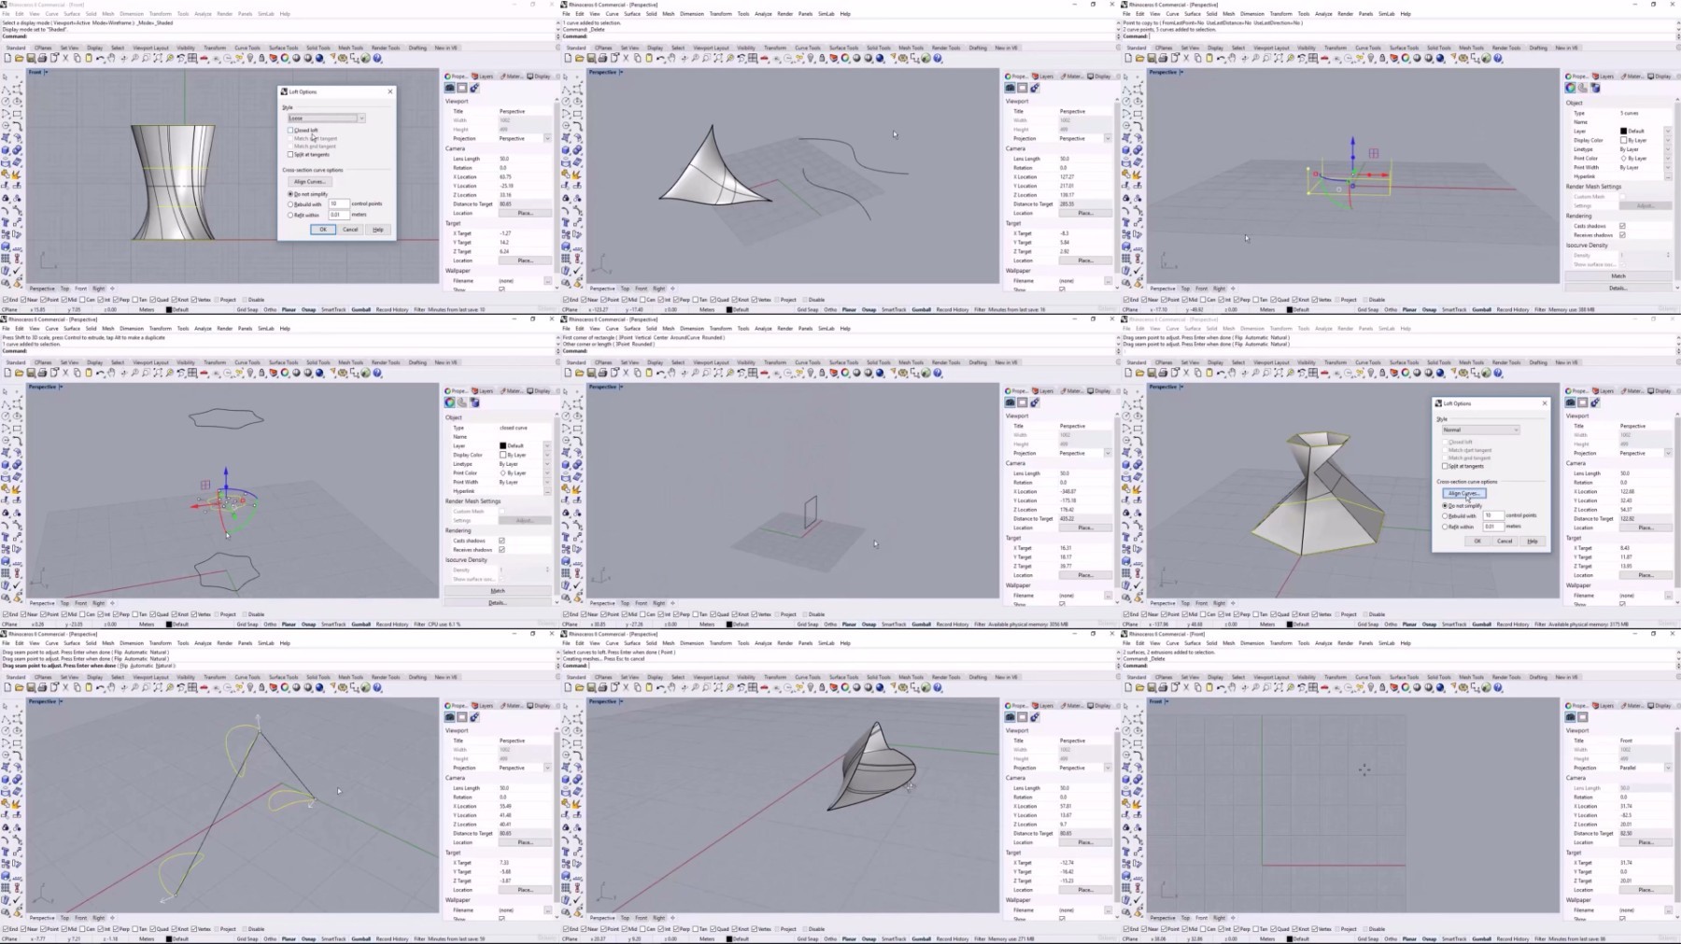Viewport: 1681px width, 944px height.
Task: Click Save icon in the hourglass vase window
Action: pyautogui.click(x=31, y=58)
